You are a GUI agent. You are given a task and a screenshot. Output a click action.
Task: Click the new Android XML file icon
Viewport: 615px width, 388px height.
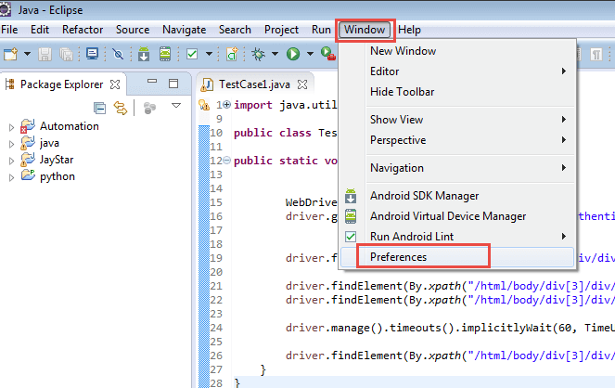point(232,54)
